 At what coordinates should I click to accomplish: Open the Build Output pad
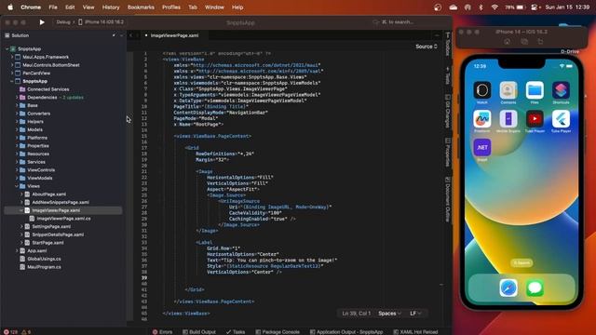(x=199, y=332)
